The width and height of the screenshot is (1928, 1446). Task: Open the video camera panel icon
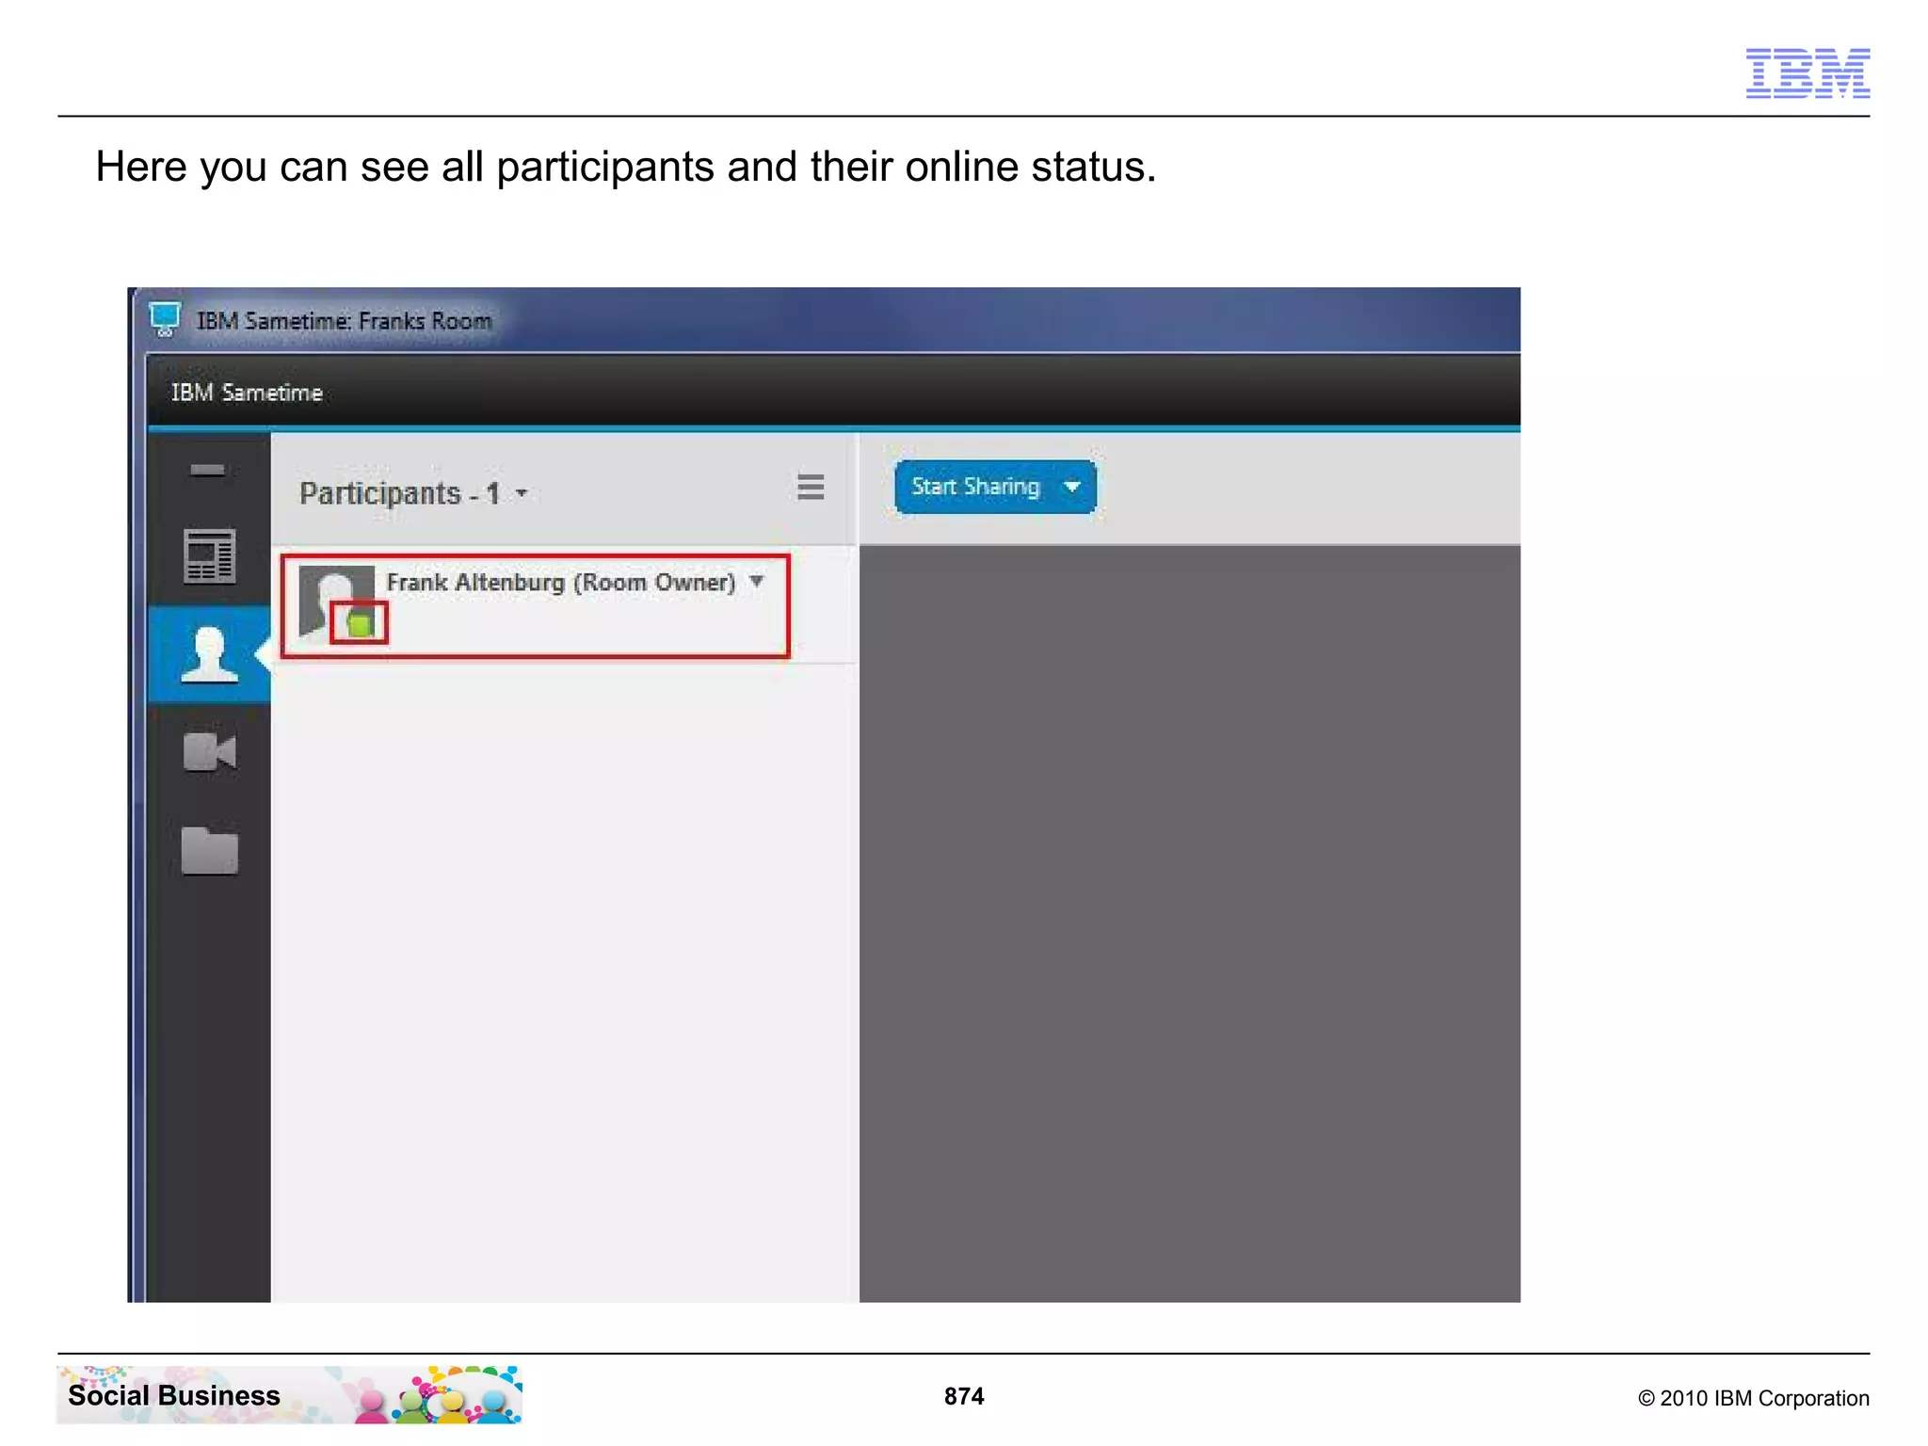209,751
